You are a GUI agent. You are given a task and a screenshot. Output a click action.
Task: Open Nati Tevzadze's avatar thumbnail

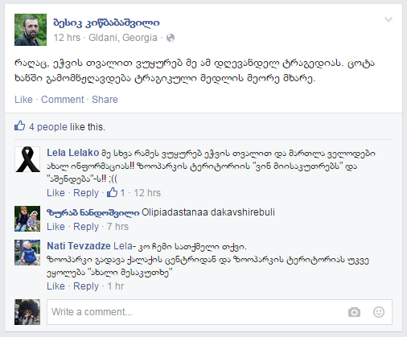click(x=27, y=253)
